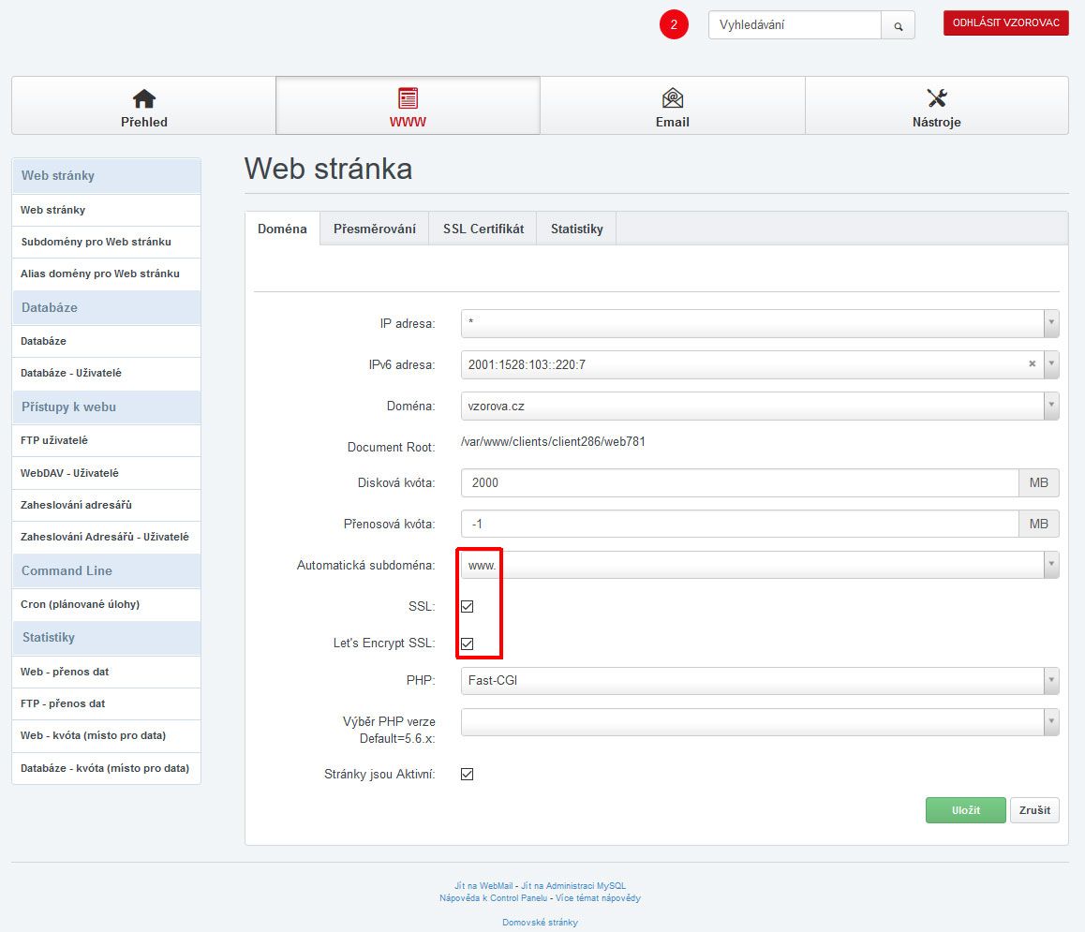The width and height of the screenshot is (1085, 932).
Task: Open the Nástroje tools icon
Action: (x=936, y=98)
